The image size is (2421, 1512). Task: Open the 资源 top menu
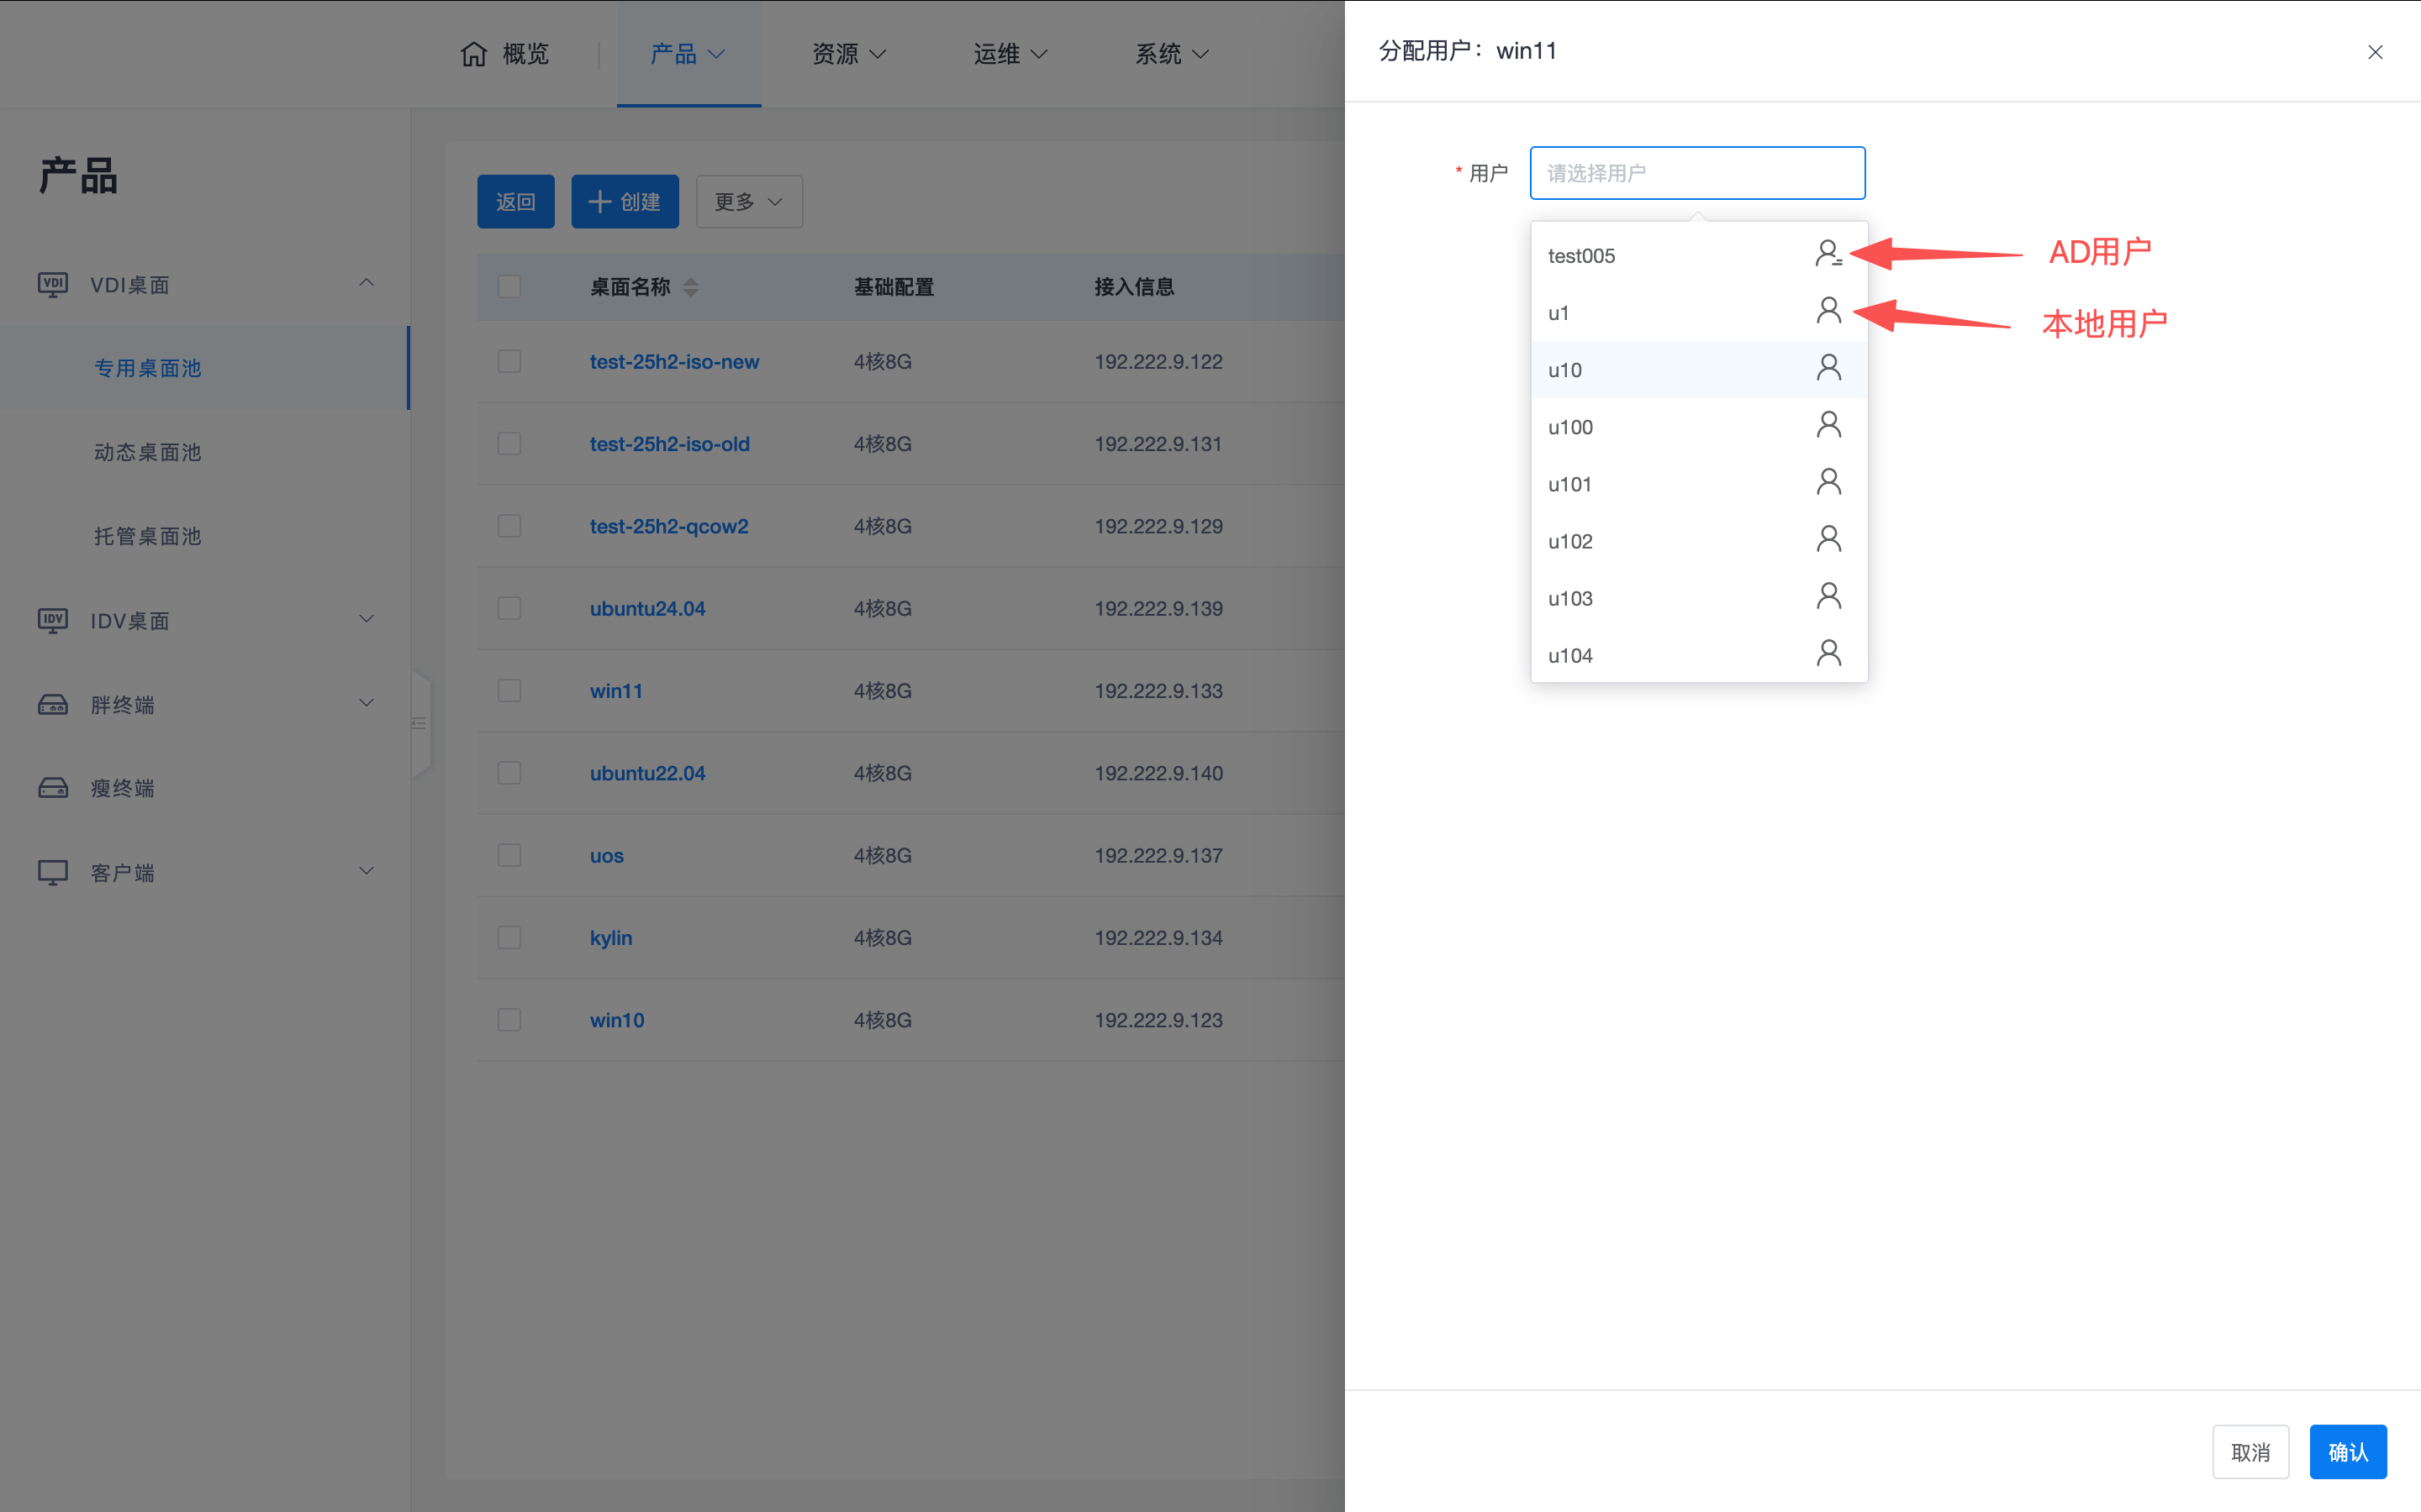coord(848,54)
